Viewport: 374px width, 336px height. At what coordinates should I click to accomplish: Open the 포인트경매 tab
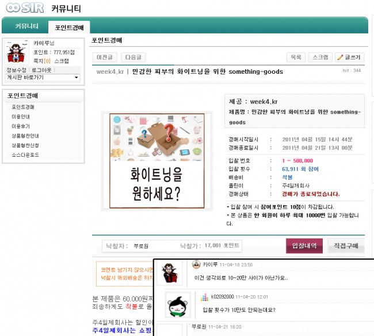click(x=69, y=27)
